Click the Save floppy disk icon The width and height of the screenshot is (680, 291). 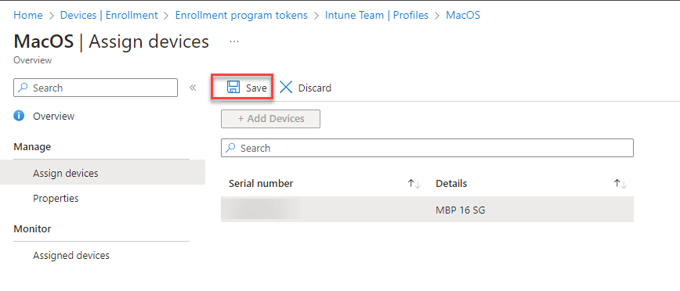[233, 88]
